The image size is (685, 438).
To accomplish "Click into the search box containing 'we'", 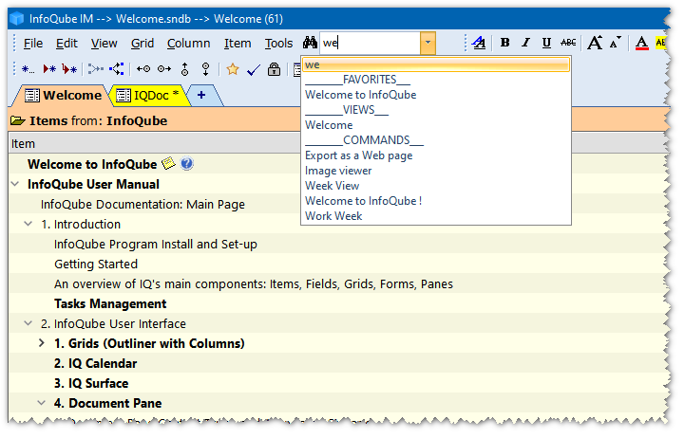I will click(x=371, y=43).
